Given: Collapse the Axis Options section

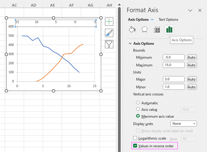Looking at the screenshot, I should coord(130,44).
